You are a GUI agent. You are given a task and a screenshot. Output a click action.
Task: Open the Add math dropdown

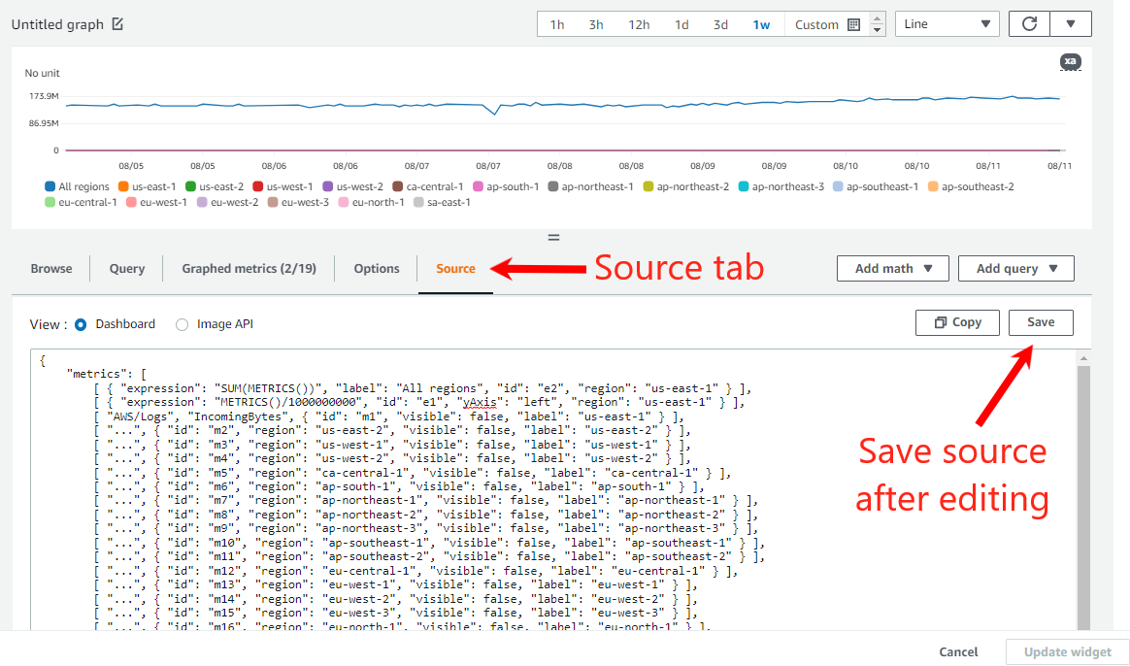(x=892, y=268)
